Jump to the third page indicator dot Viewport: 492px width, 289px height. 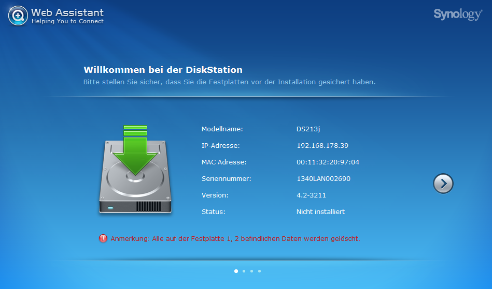click(251, 271)
